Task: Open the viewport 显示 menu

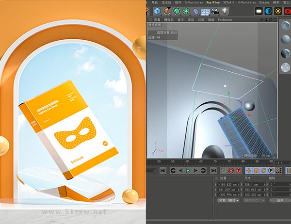Action: coord(180,20)
